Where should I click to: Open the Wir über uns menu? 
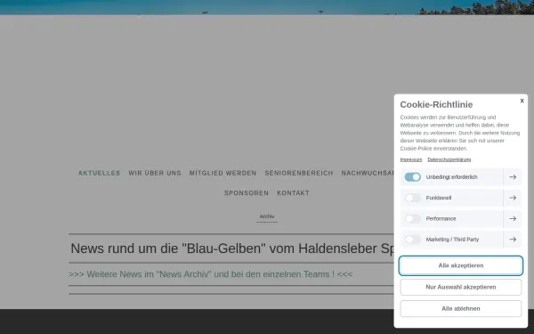click(x=155, y=173)
